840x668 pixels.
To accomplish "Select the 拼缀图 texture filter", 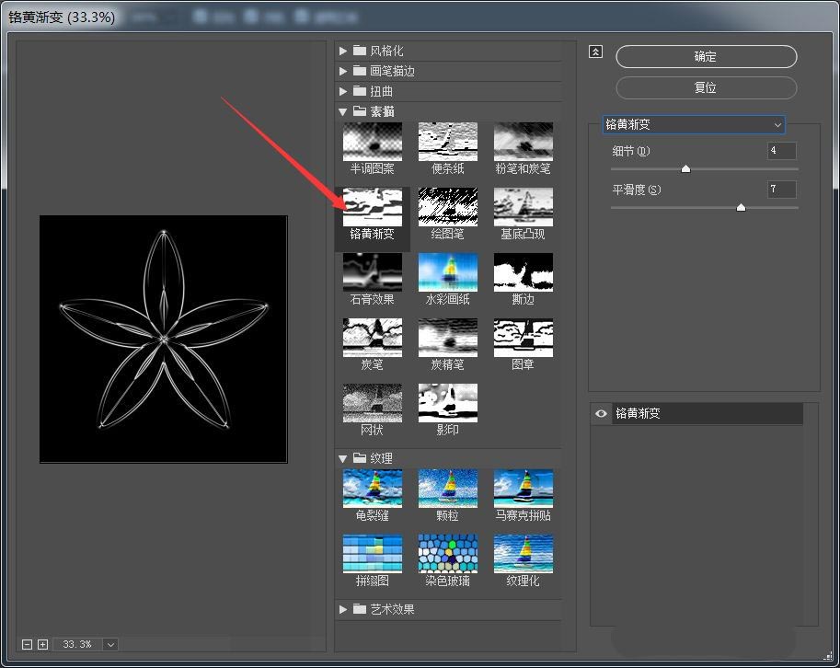I will pos(373,553).
